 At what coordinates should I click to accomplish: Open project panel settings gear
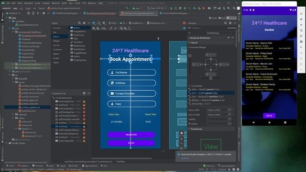click(x=44, y=13)
